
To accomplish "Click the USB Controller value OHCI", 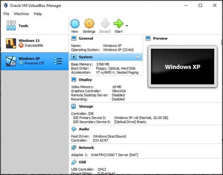I will [102, 169].
